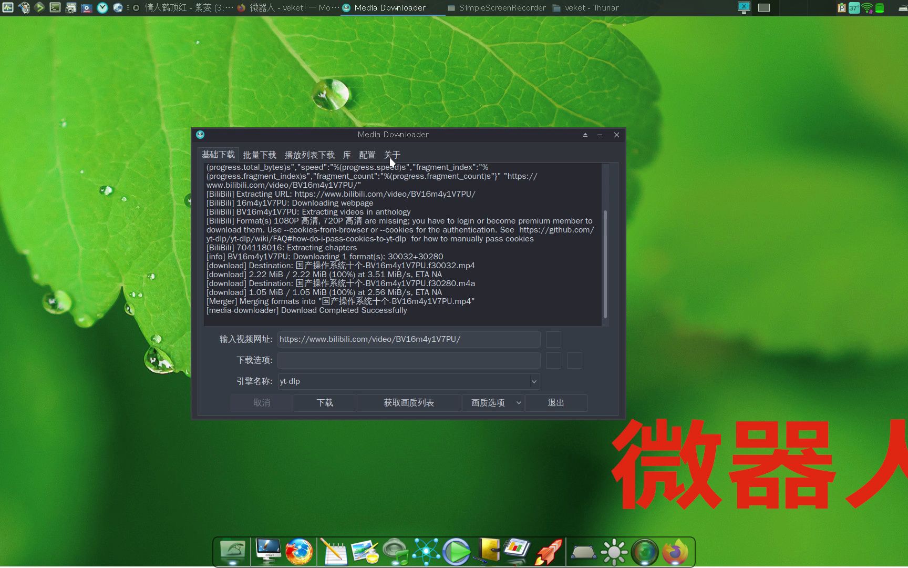Switch to the SimpleScreenRecorder taskbar item

[497, 7]
